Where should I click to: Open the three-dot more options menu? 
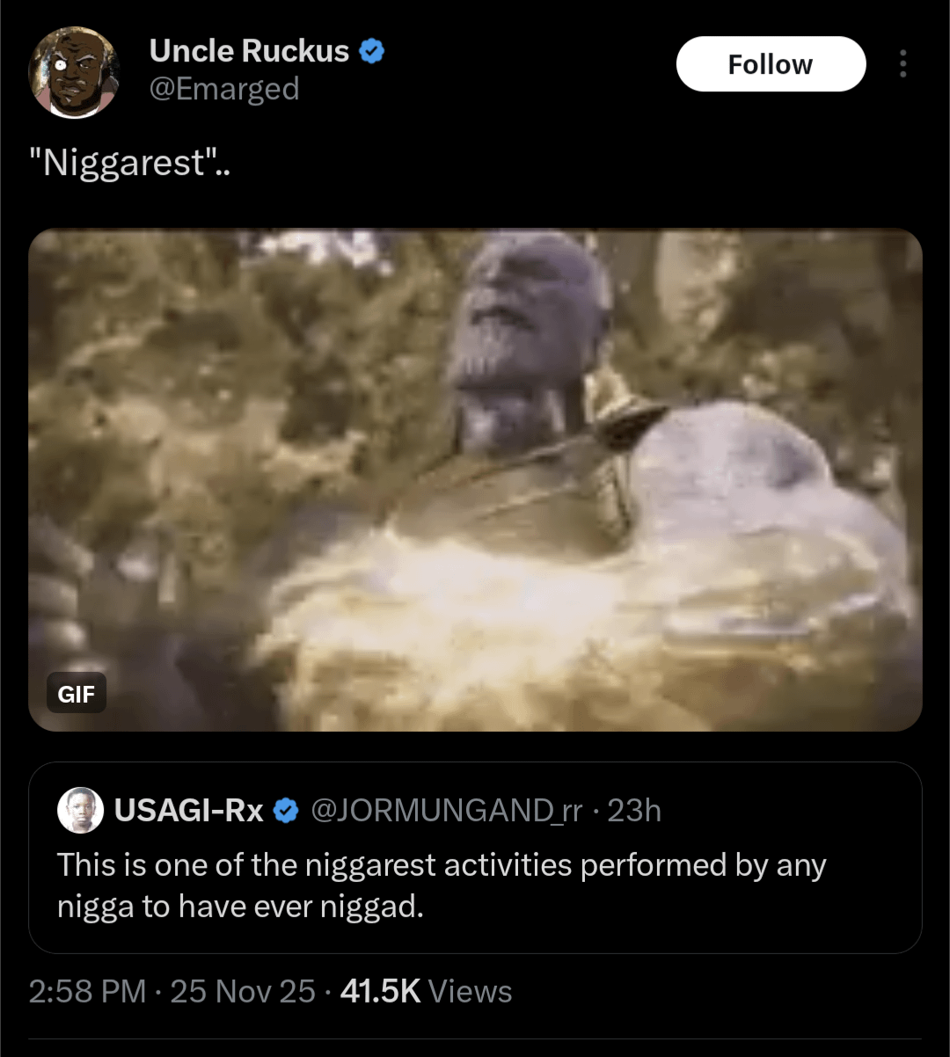pos(902,64)
